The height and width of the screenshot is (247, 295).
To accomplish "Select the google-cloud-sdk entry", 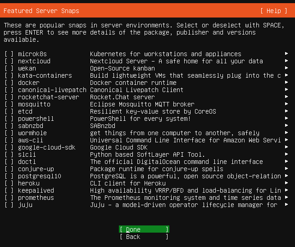I will click(x=46, y=147).
